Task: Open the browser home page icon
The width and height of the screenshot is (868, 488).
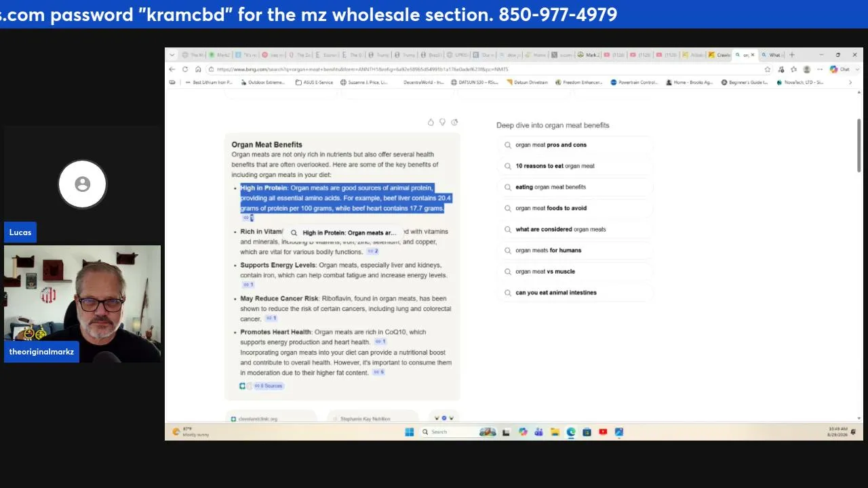Action: point(198,69)
